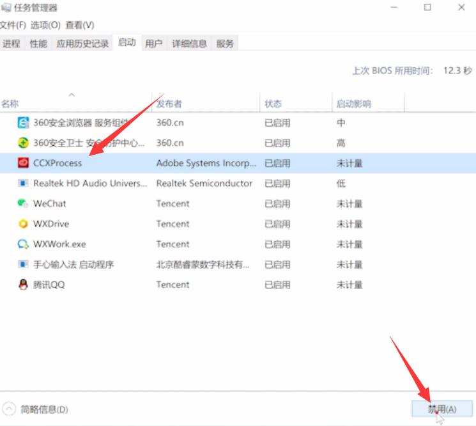Switch to the 服务 tab
Screen dimensions: 476x426
coord(225,43)
